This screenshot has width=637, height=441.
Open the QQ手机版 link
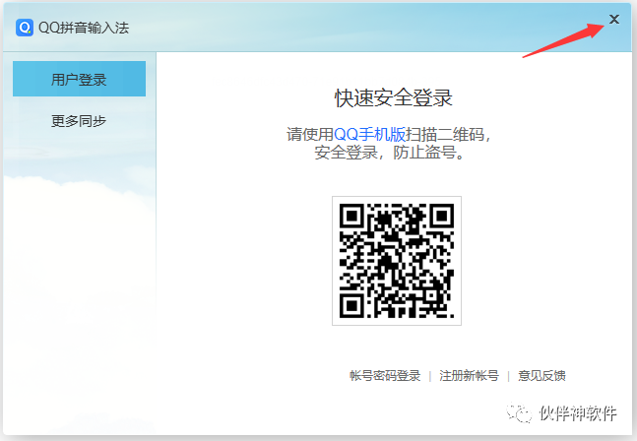click(369, 134)
